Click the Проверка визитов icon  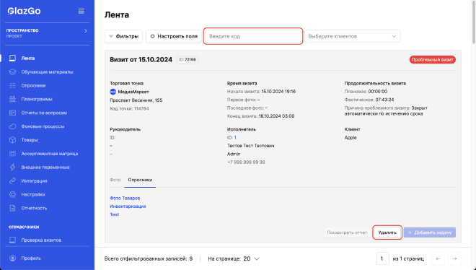click(x=12, y=240)
